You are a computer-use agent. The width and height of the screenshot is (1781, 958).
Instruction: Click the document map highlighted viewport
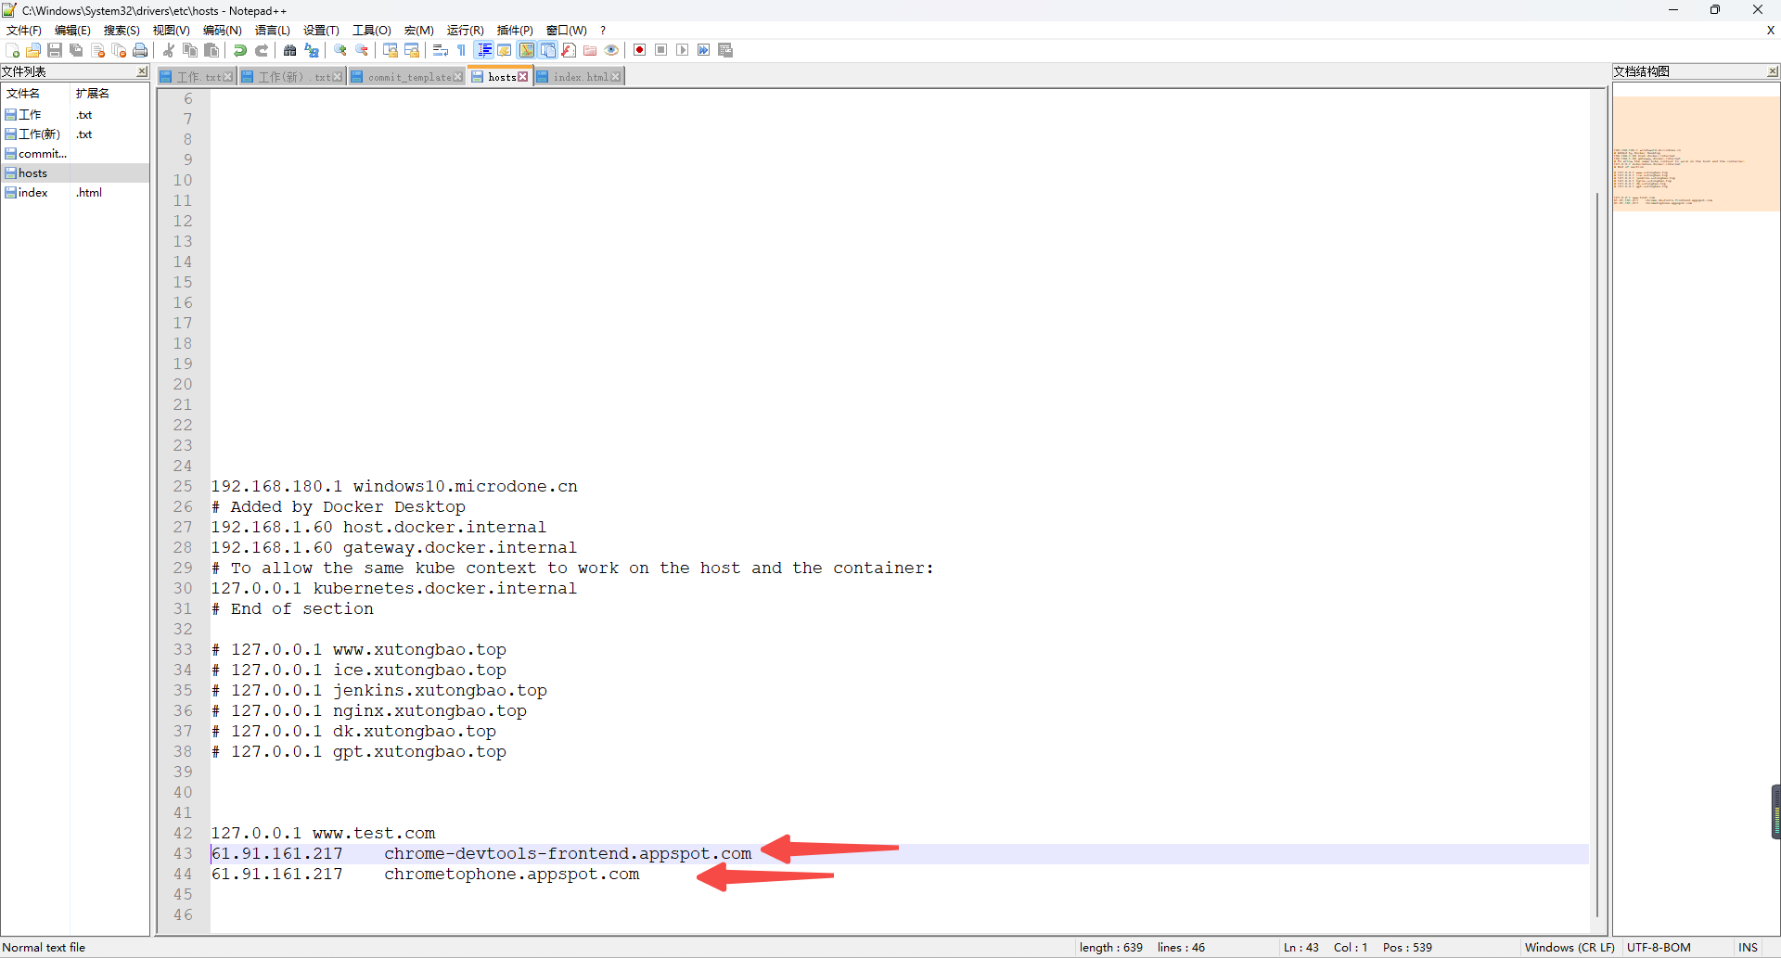coord(1696,154)
